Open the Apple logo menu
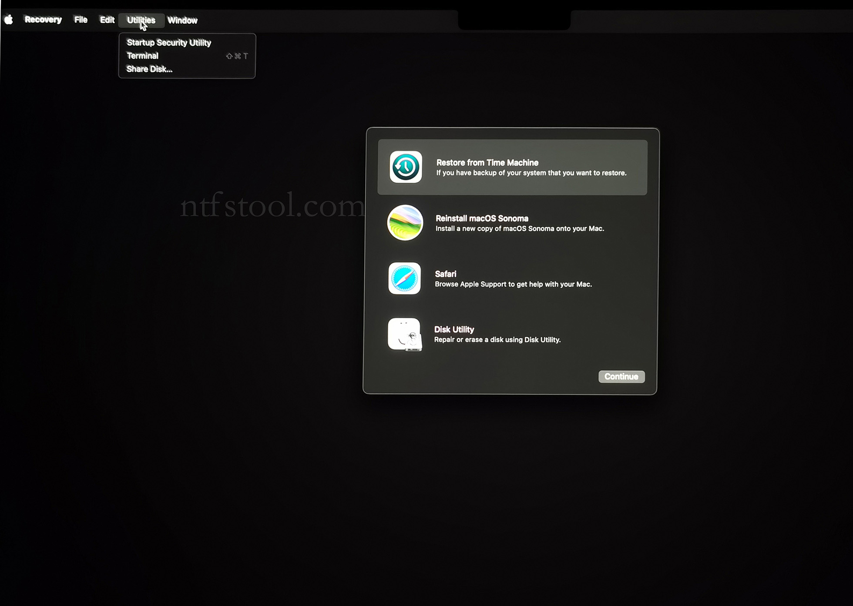 point(9,20)
